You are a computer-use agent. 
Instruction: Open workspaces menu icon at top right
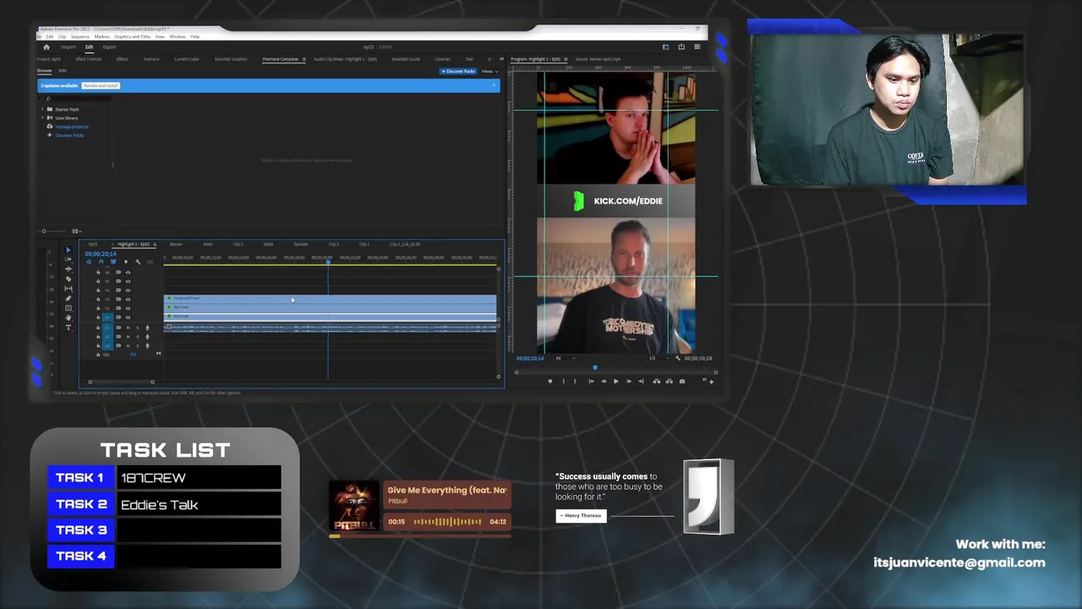point(697,47)
